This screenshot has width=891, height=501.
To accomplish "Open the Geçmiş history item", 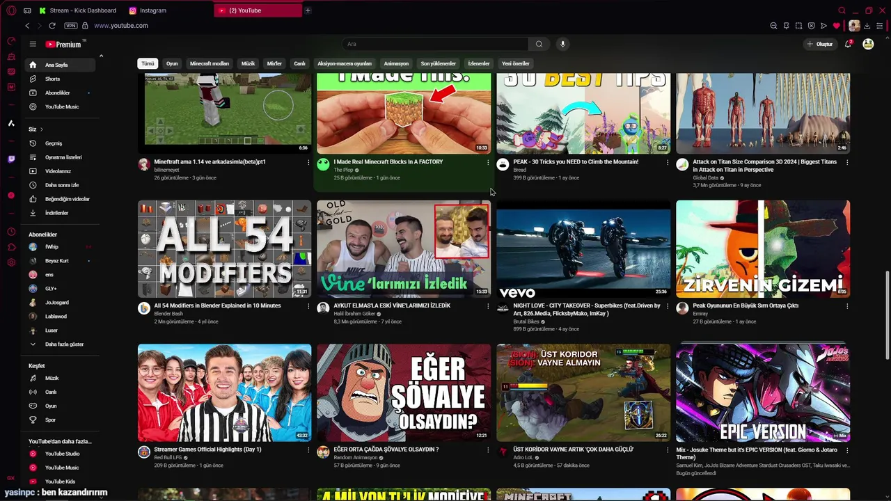I will (61, 143).
